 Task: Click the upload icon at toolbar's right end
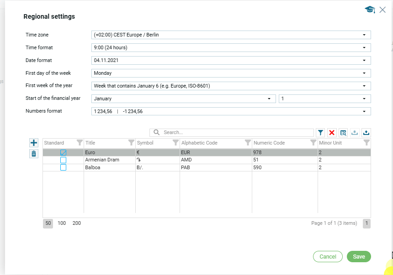point(366,133)
